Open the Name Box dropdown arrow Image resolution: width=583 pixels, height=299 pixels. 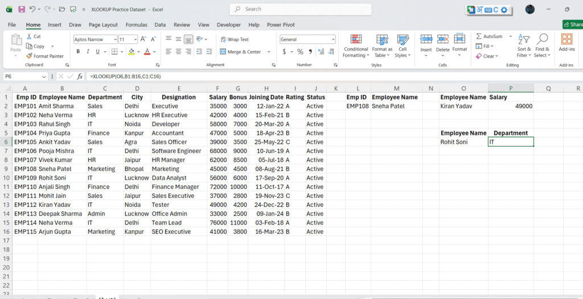44,77
